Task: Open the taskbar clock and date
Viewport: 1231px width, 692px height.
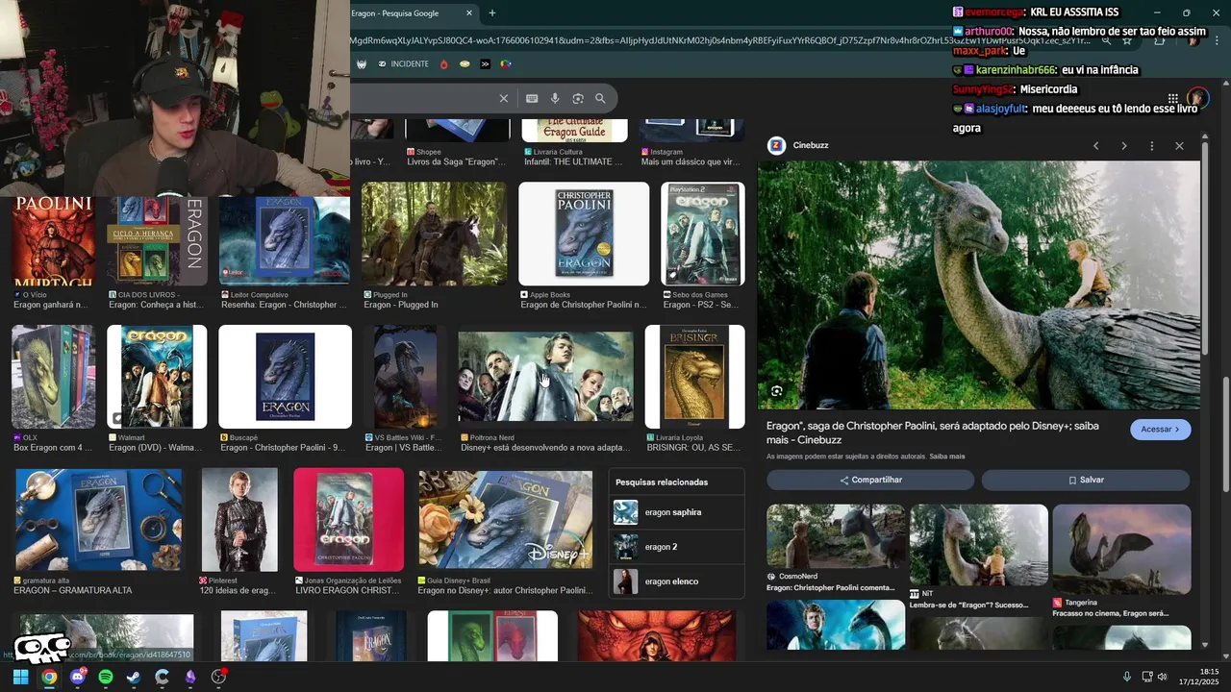Action: click(x=1200, y=677)
